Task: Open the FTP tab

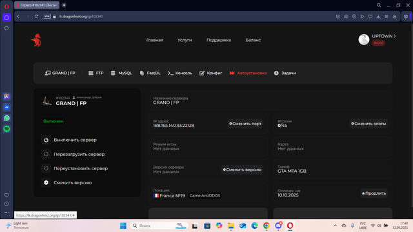Action: click(x=96, y=73)
